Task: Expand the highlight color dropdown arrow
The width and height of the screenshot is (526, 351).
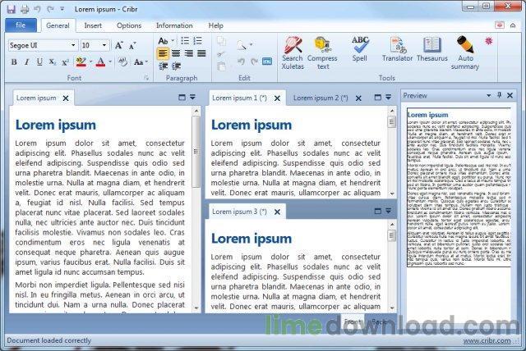Action: point(90,62)
